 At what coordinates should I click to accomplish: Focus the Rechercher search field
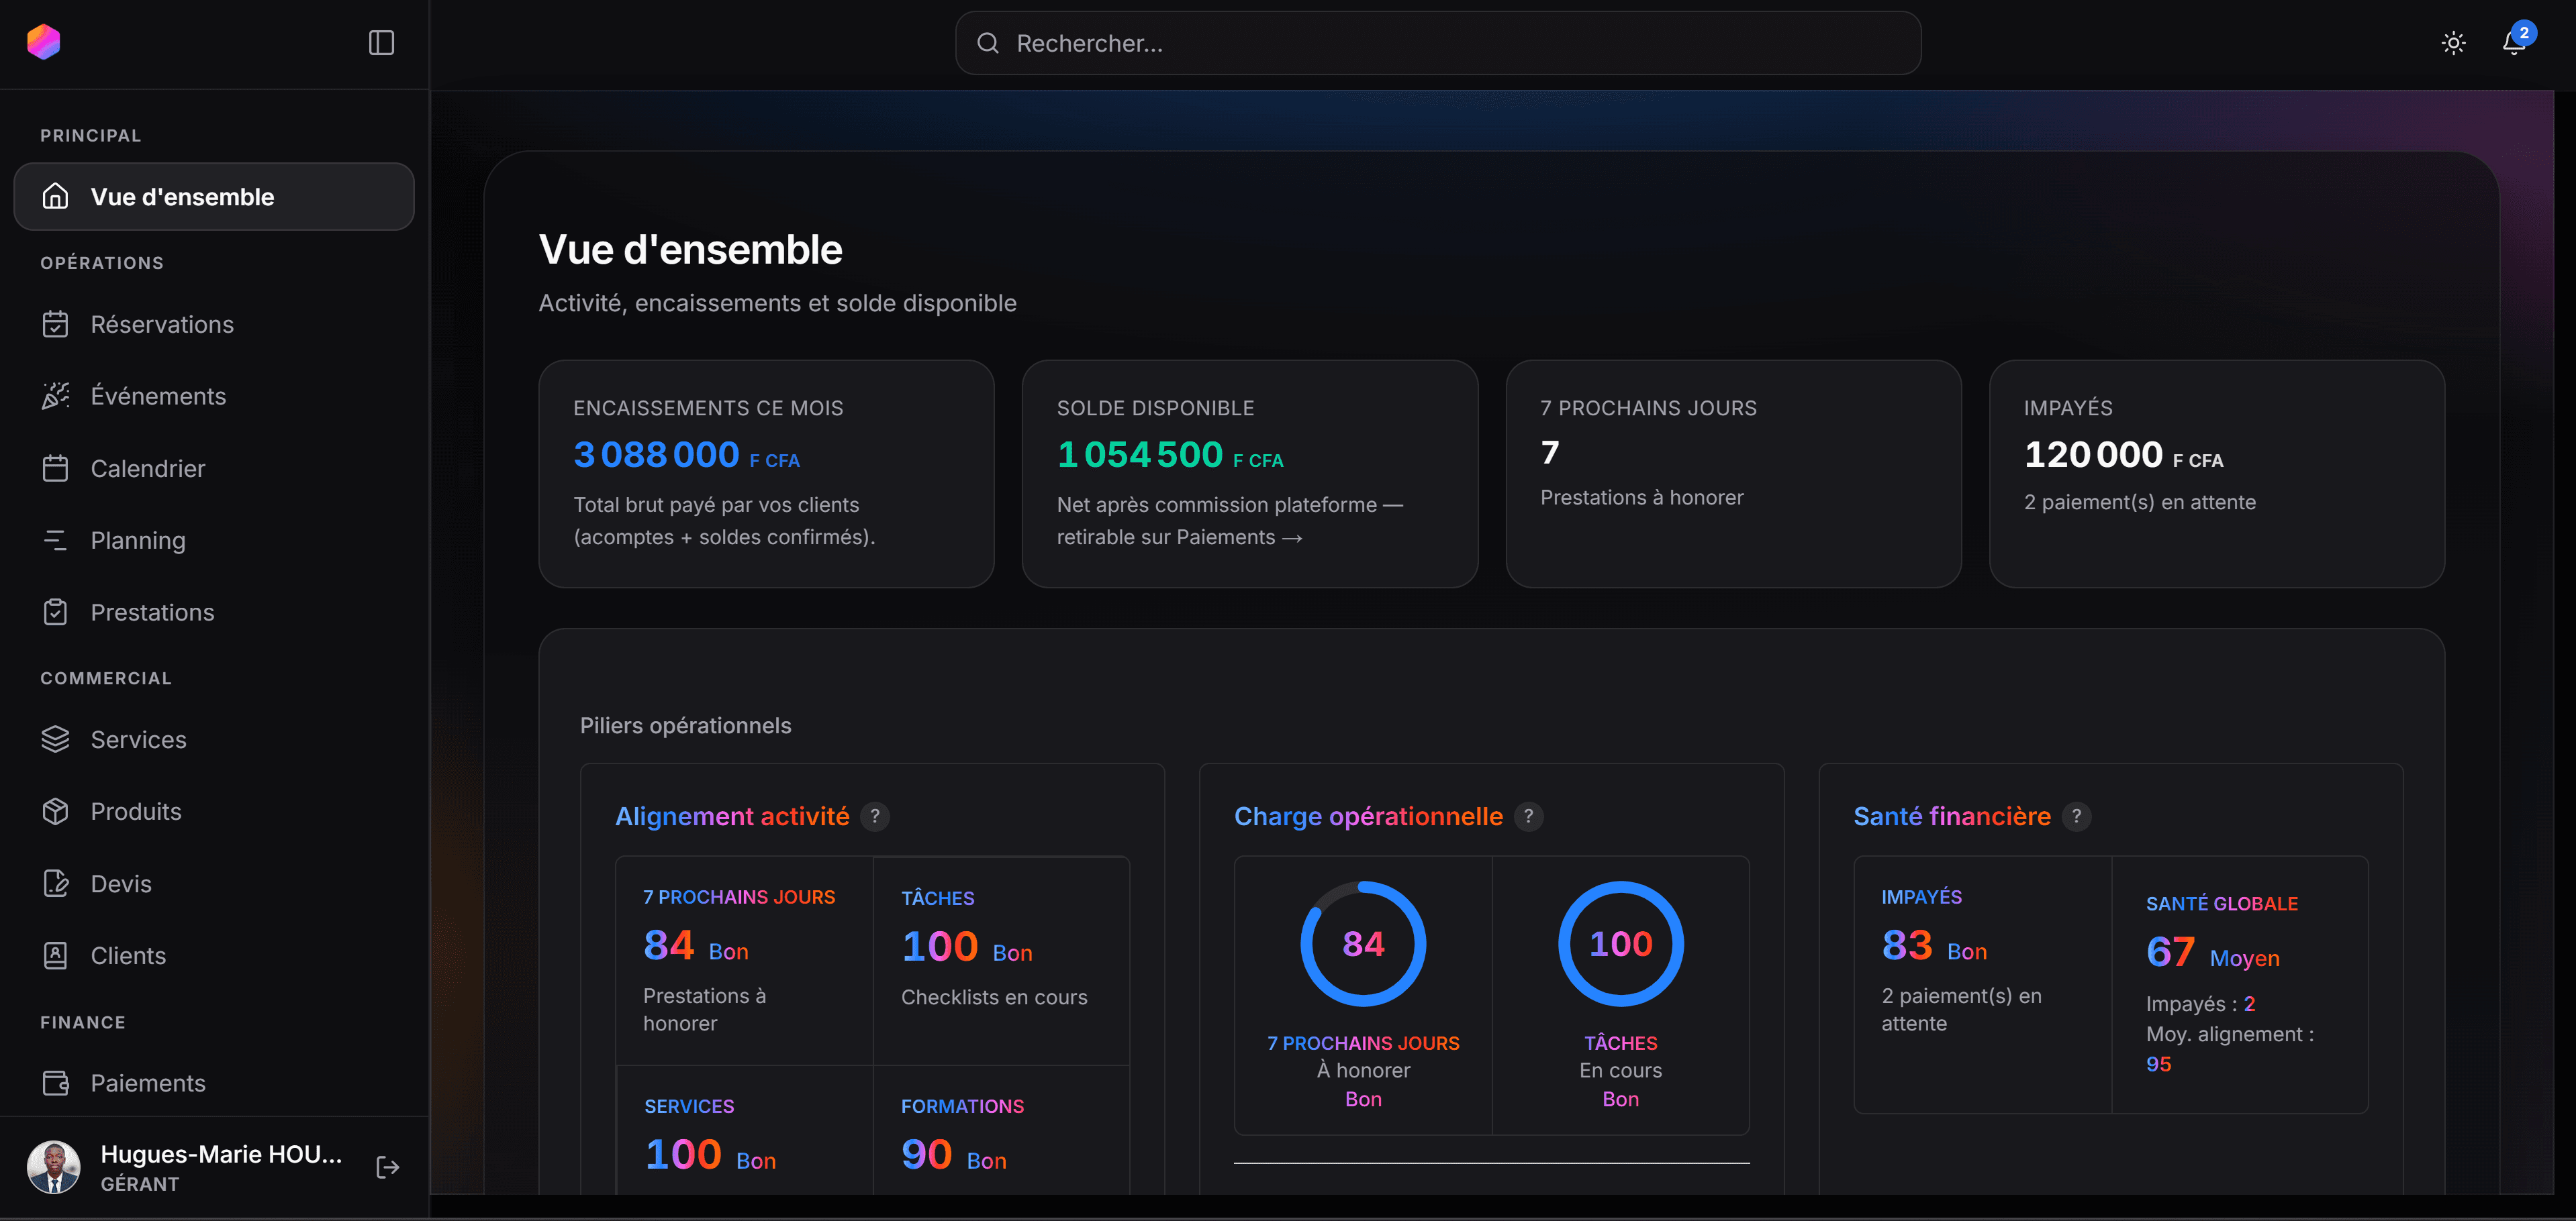[1437, 43]
